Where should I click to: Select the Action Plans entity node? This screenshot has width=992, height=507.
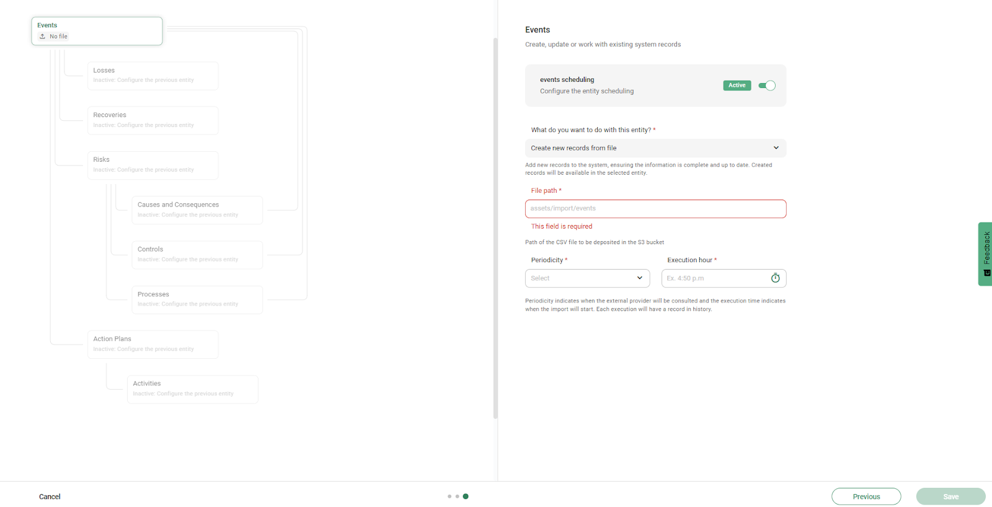153,344
